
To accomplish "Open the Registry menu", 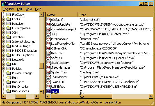I will click(8, 9).
